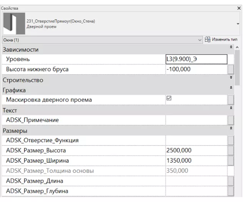Viewport: 243px width, 202px height.
Task: Click the ADSK_Размер_Высота value field
Action: [x=196, y=151]
